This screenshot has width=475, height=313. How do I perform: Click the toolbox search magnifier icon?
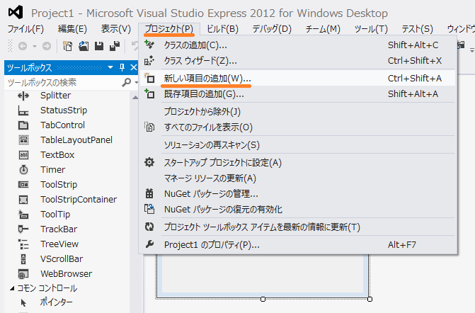point(126,82)
